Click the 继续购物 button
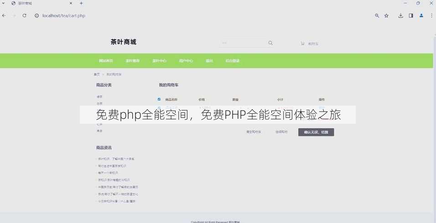This screenshot has height=223, width=436. point(281,132)
